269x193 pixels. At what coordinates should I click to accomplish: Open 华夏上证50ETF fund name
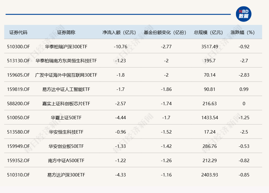66,118
